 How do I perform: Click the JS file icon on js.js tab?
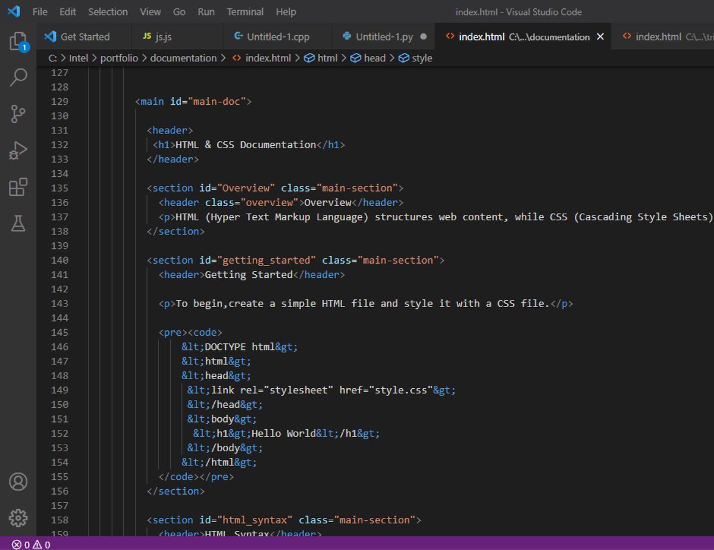point(147,36)
